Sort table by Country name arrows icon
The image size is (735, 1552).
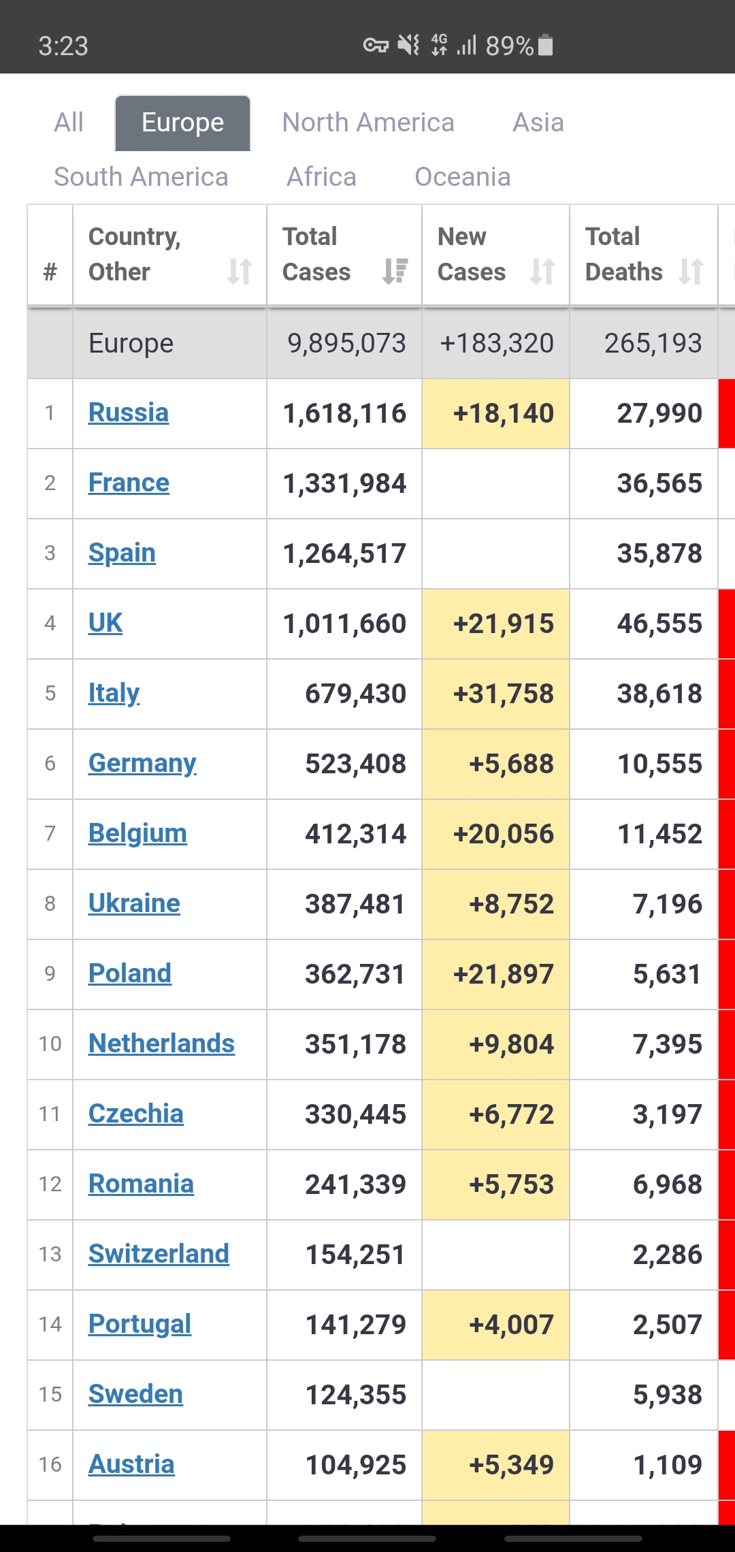point(240,272)
